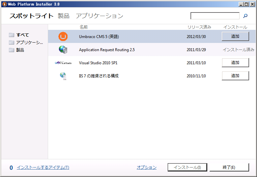257x177 pixels.
Task: Click the リリース済み column header
Action: pyautogui.click(x=199, y=27)
